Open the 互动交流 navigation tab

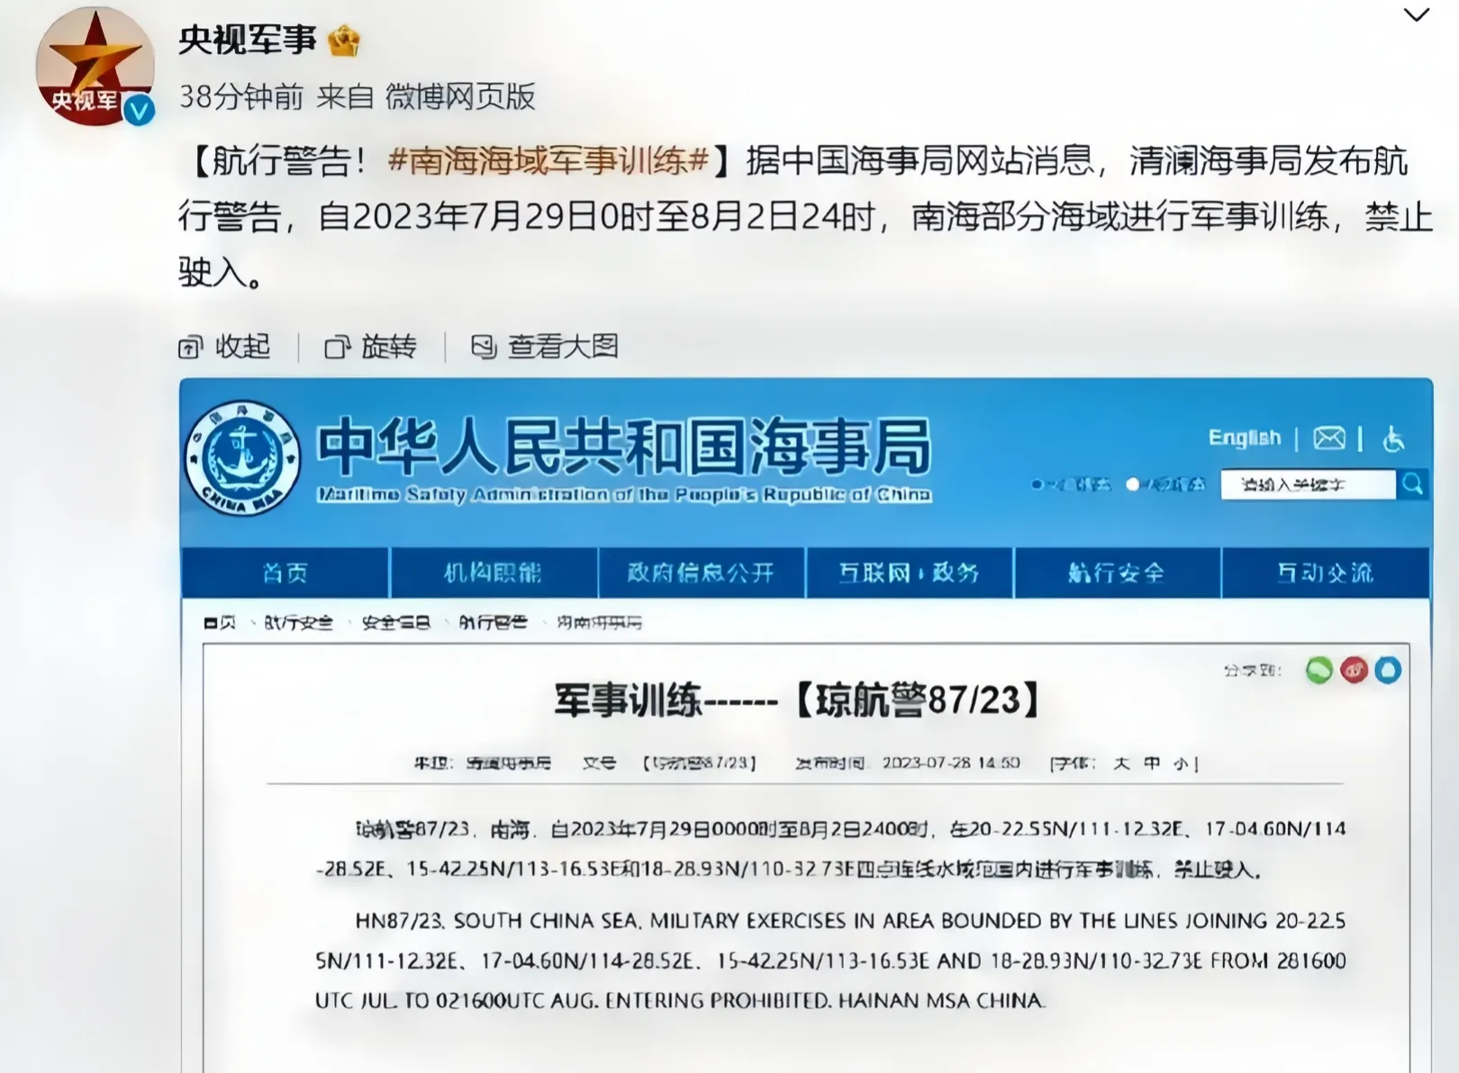point(1325,573)
